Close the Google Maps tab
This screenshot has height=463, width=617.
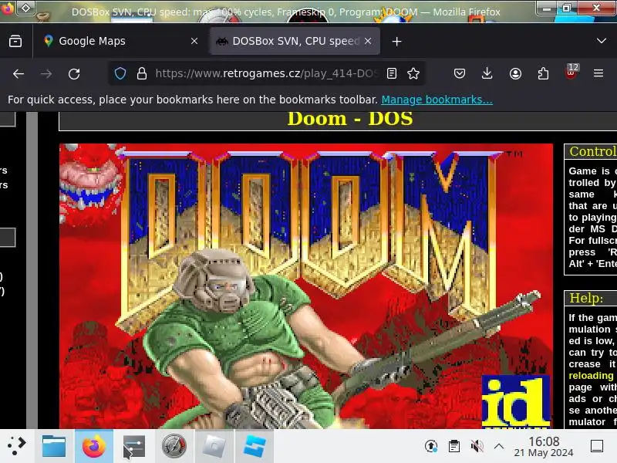(x=194, y=41)
